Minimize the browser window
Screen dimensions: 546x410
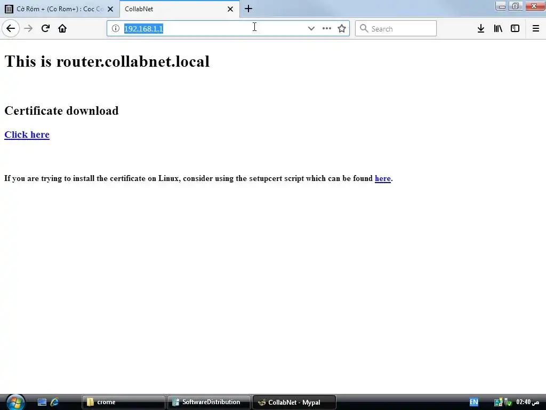(x=501, y=6)
